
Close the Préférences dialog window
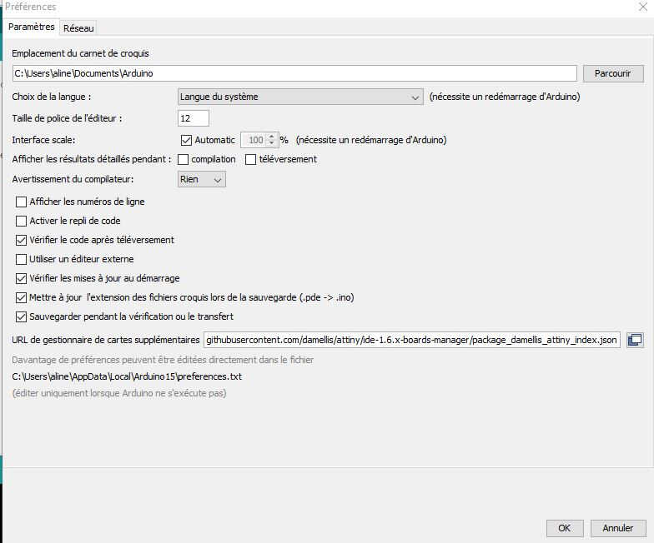642,7
